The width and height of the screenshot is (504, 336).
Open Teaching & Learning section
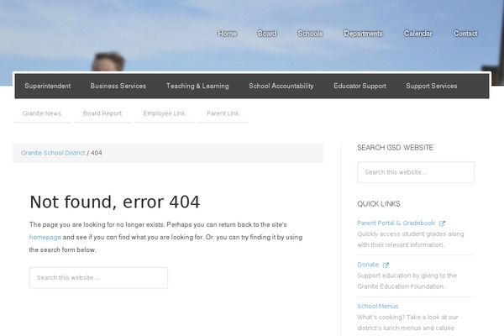coord(197,86)
